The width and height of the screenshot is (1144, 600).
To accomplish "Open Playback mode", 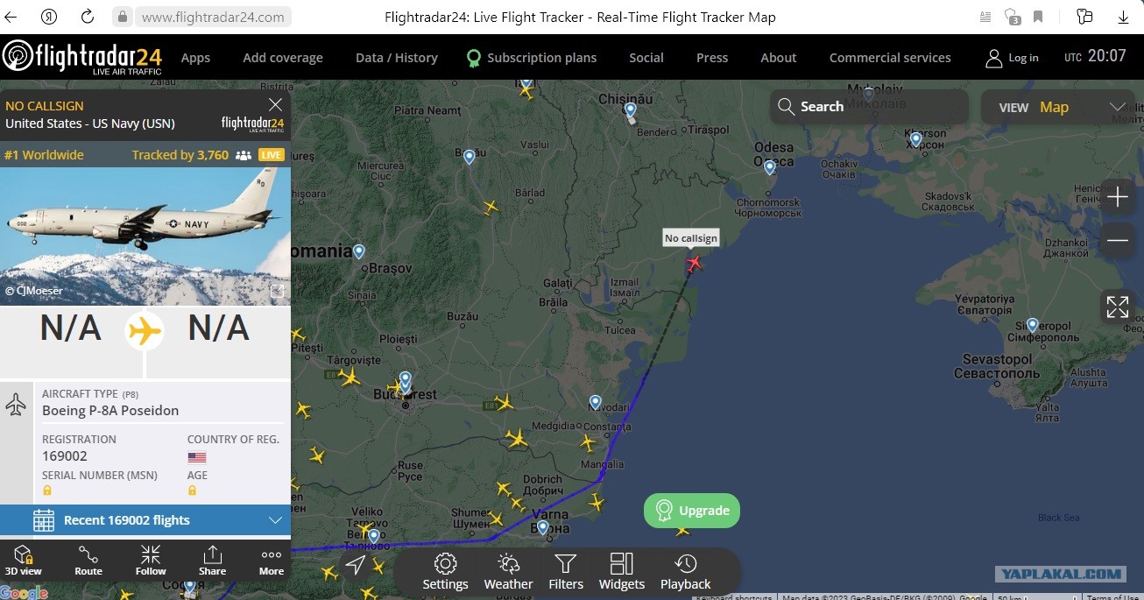I will [686, 572].
